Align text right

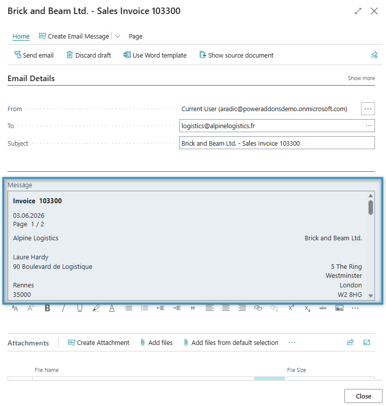(242, 308)
